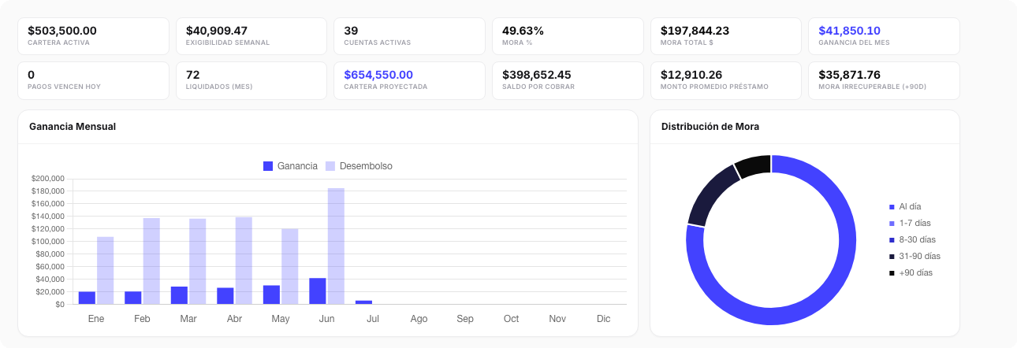
Task: Open the Cuentas Activas card
Action: 409,36
